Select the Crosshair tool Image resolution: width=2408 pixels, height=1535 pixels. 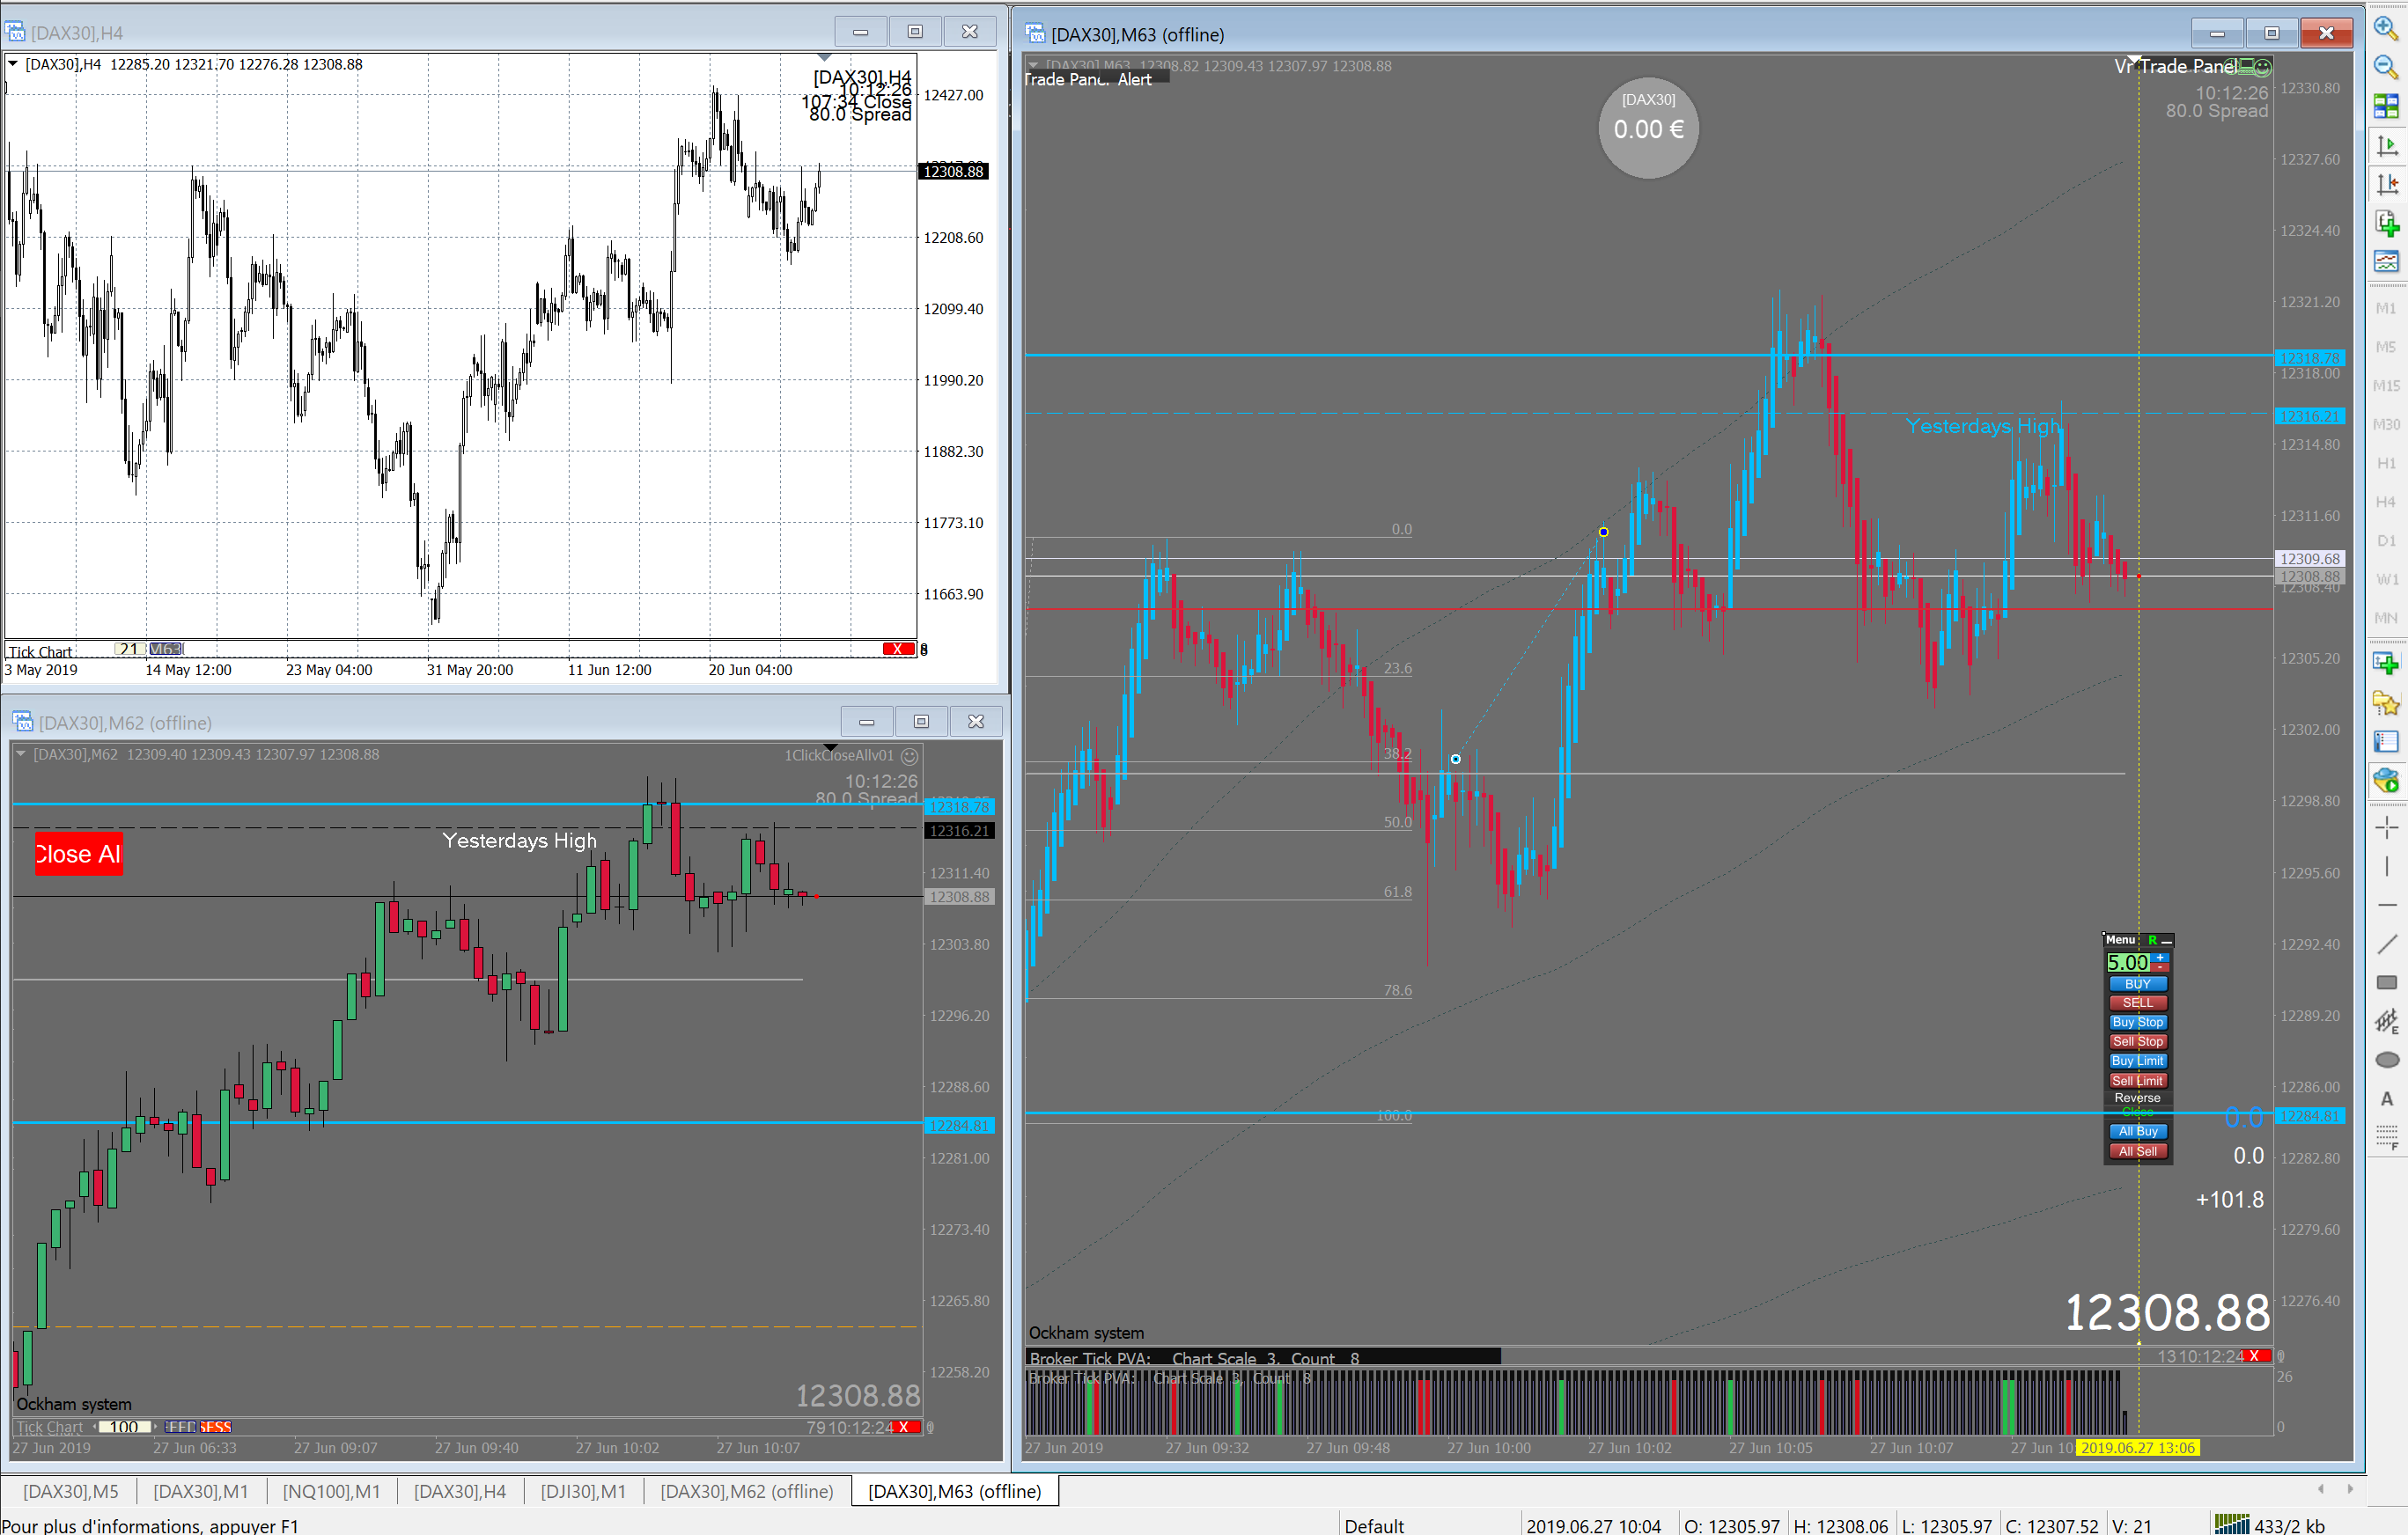pos(2386,827)
